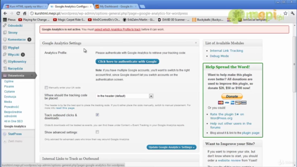This screenshot has height=167, width=297.
Task: Open the Komentarze sidebar icon
Action: tap(5, 39)
